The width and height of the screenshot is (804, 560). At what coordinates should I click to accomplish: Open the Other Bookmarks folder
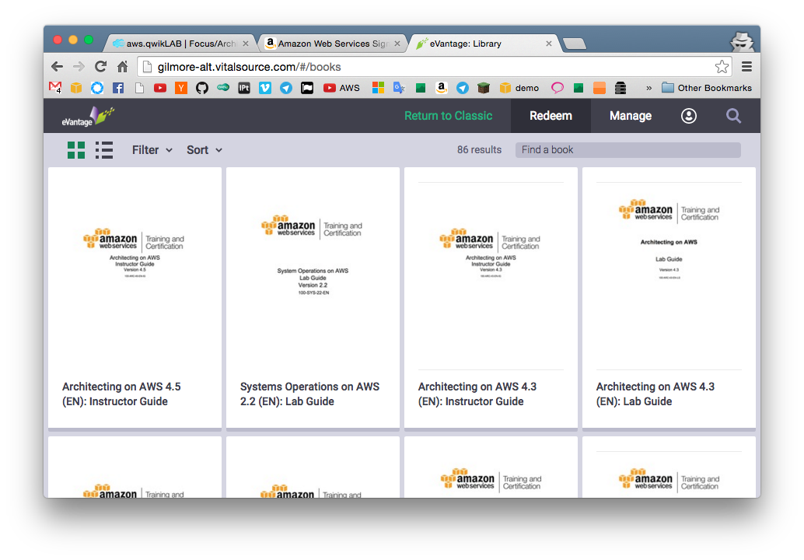click(x=707, y=88)
